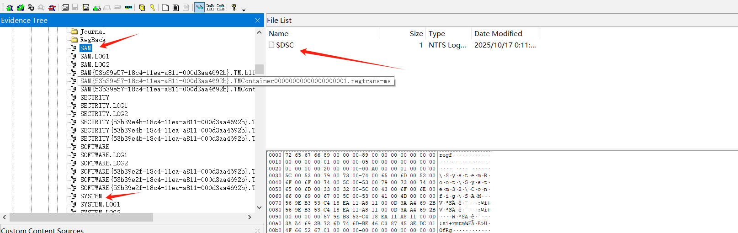
Task: Click the Obtain Protected Files safe icon
Action: pos(142,7)
